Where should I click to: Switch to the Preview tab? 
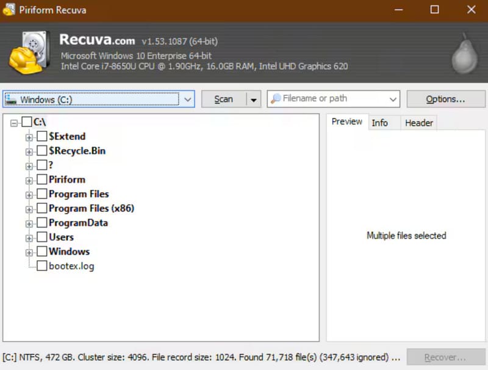click(x=347, y=122)
